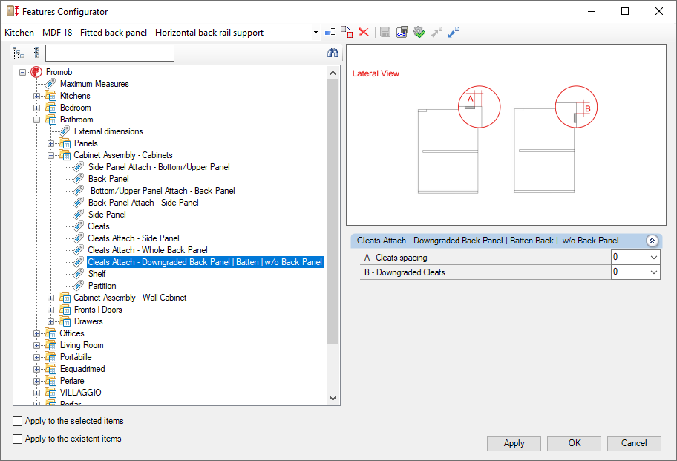Click the folder icon beside Kitchens
This screenshot has width=677, height=461.
pos(50,96)
